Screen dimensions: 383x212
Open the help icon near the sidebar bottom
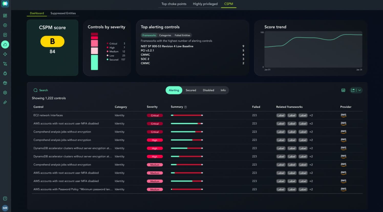pos(5,198)
